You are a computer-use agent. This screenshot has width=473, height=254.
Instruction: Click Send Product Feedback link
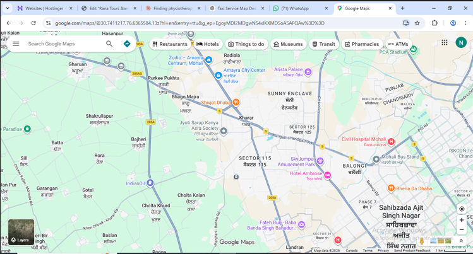pos(412,250)
